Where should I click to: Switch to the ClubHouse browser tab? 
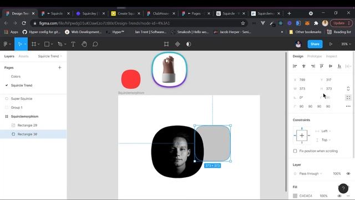tap(161, 13)
